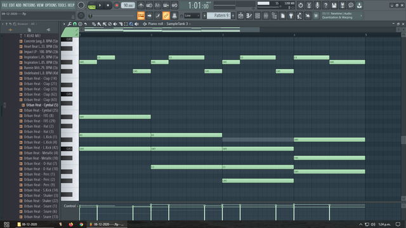Switch the PAT/SONG mode toggle

click(91, 5)
